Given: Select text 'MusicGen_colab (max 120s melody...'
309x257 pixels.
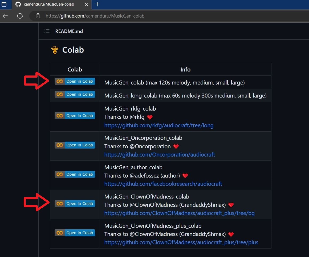Looking at the screenshot, I should 174,83.
